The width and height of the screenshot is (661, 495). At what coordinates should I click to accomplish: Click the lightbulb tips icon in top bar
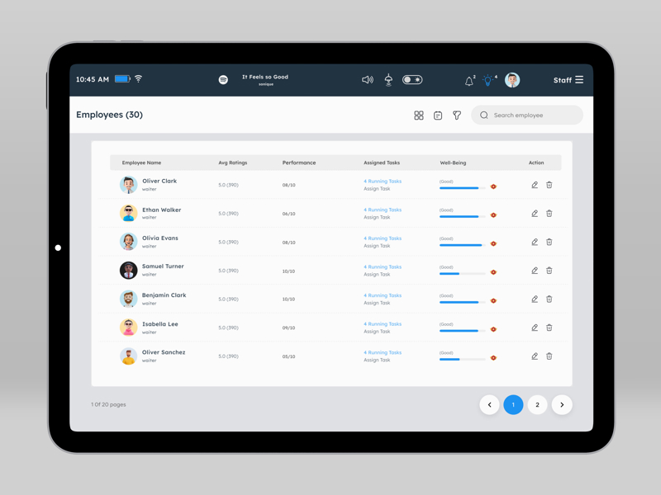(x=488, y=80)
